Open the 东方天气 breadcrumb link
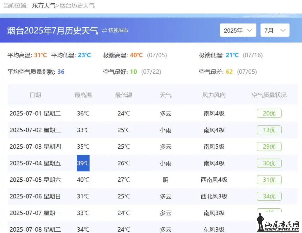This screenshot has width=302, height=233. [x=44, y=6]
